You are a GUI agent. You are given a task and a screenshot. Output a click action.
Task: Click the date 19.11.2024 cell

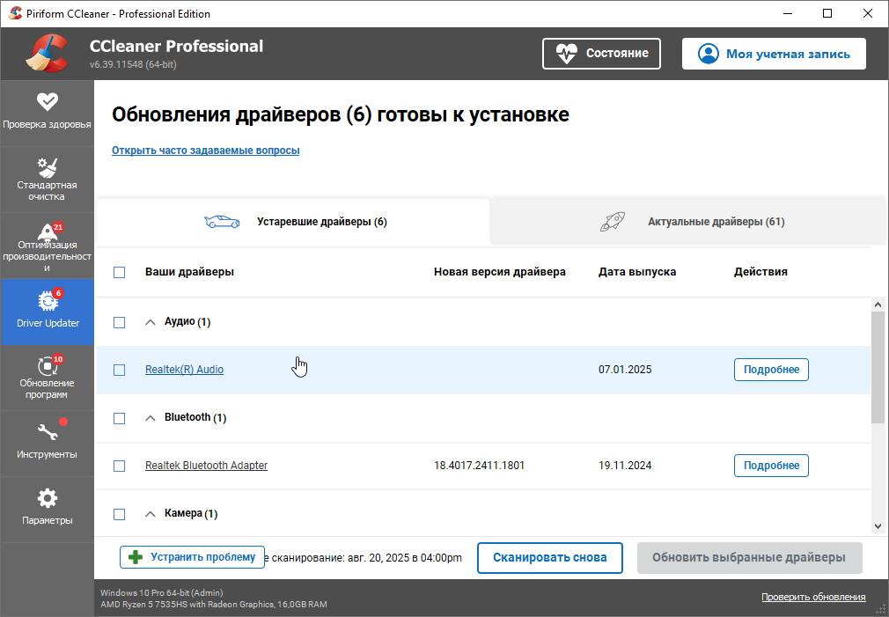[x=625, y=465]
